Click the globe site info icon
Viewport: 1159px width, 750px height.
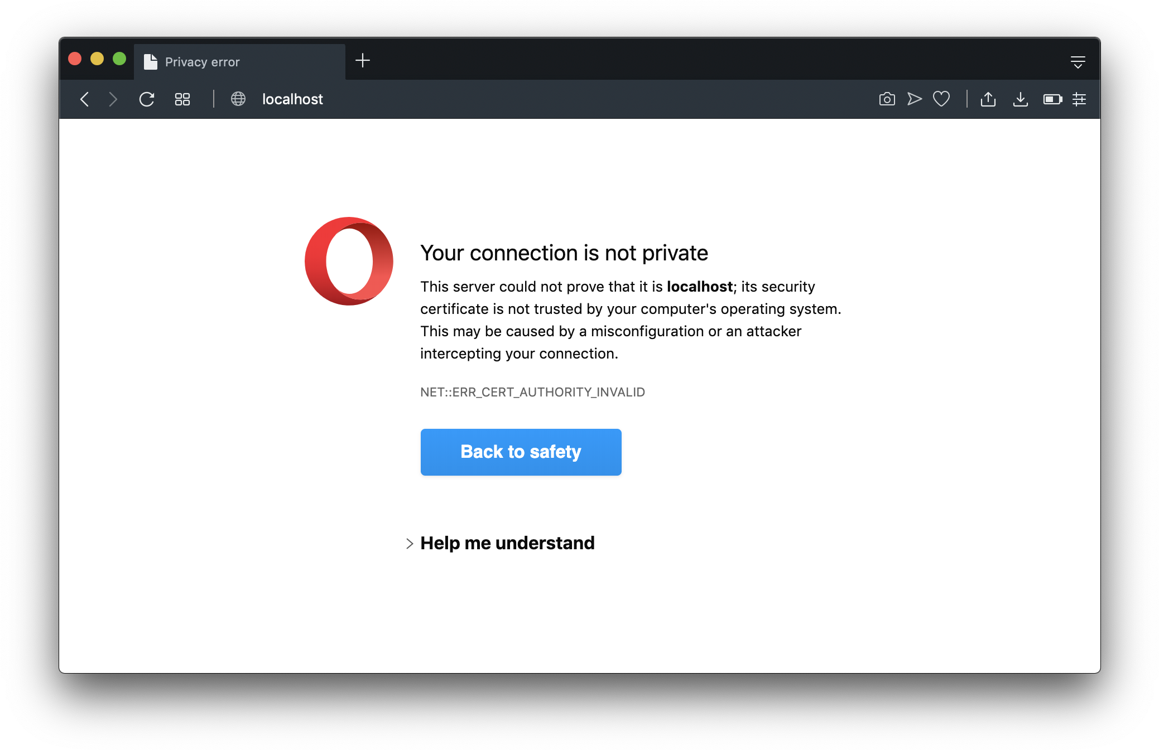238,99
